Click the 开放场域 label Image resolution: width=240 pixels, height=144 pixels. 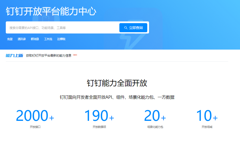pos(207,127)
